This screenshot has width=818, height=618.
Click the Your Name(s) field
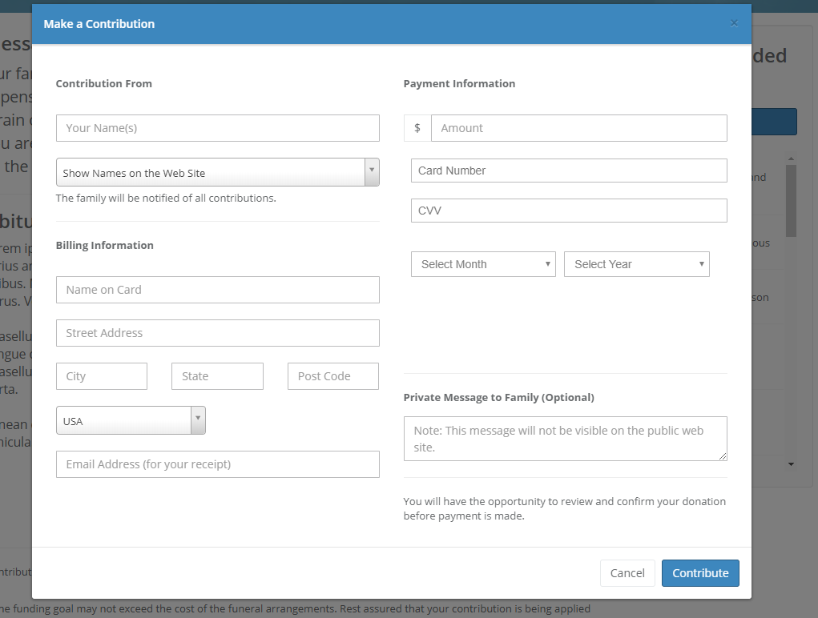pos(217,128)
